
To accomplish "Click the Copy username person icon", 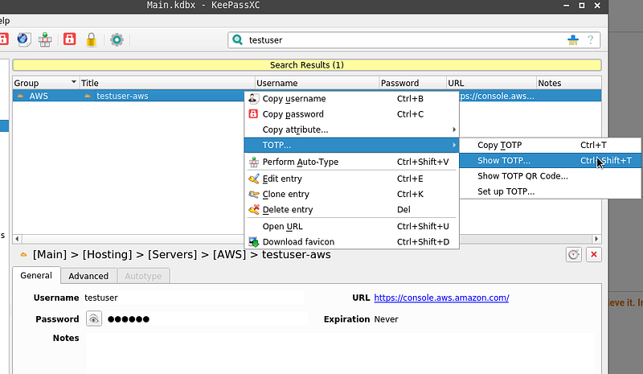I will [253, 99].
